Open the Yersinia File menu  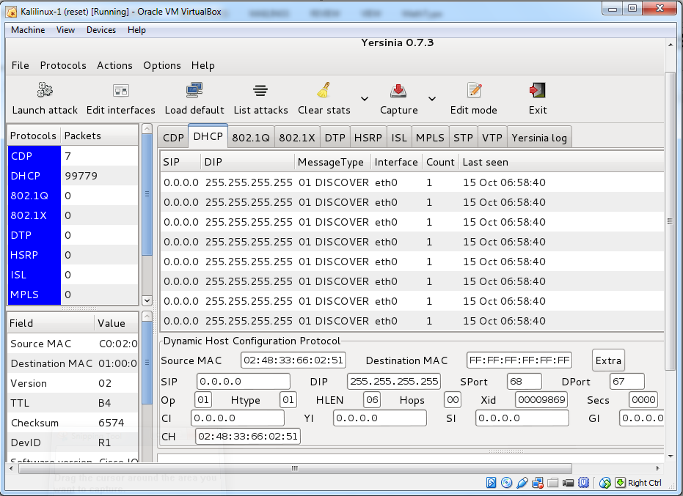[x=20, y=65]
